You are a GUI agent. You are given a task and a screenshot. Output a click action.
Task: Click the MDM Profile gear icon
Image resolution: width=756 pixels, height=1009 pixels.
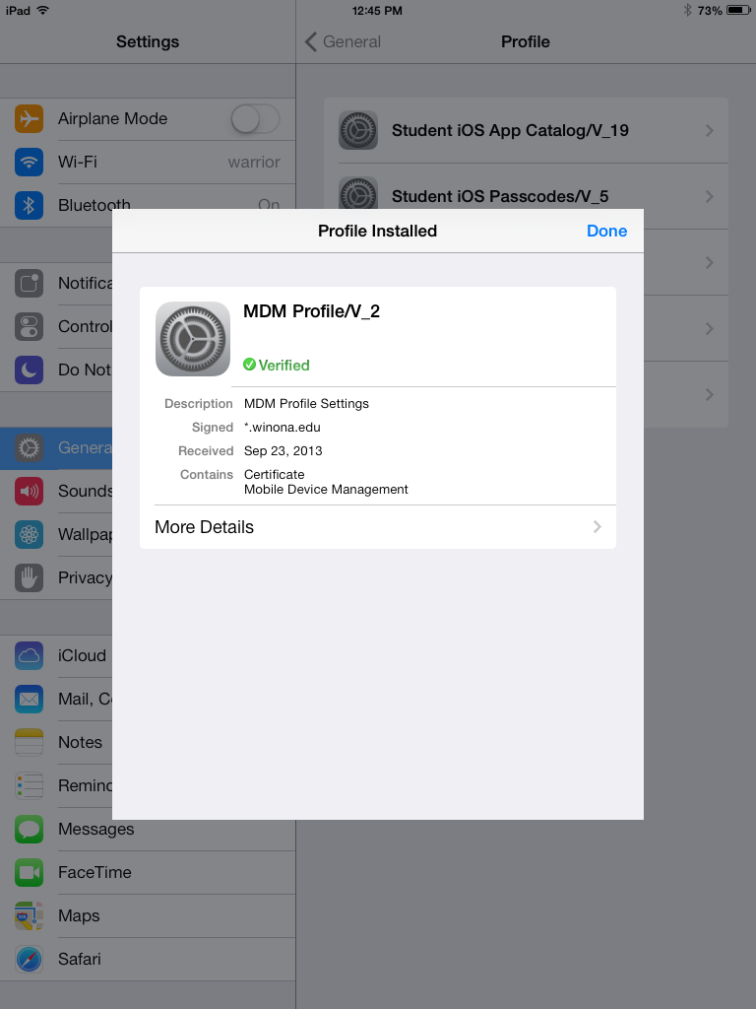193,339
